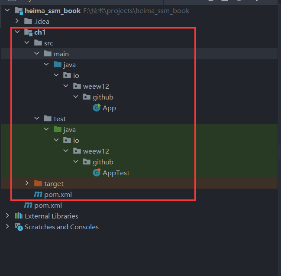Screen dimensions: 281x276
Task: Select the weew12 label under main
Action: pyautogui.click(x=96, y=87)
